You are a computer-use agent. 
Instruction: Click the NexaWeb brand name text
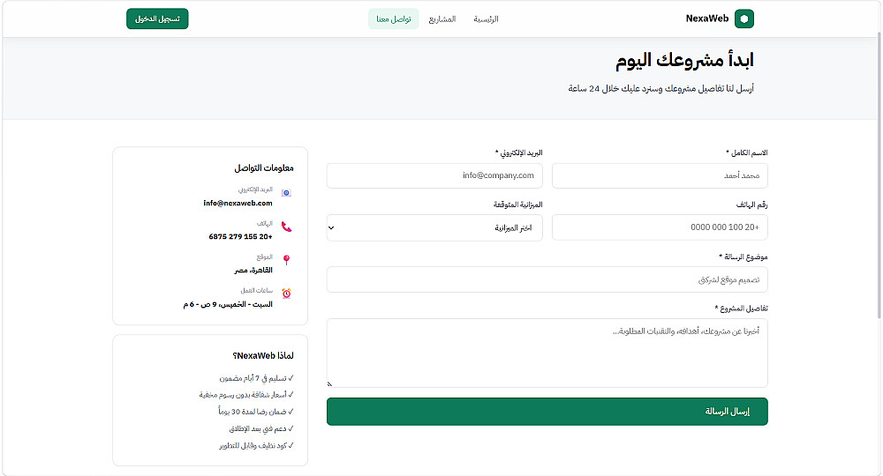(x=706, y=19)
